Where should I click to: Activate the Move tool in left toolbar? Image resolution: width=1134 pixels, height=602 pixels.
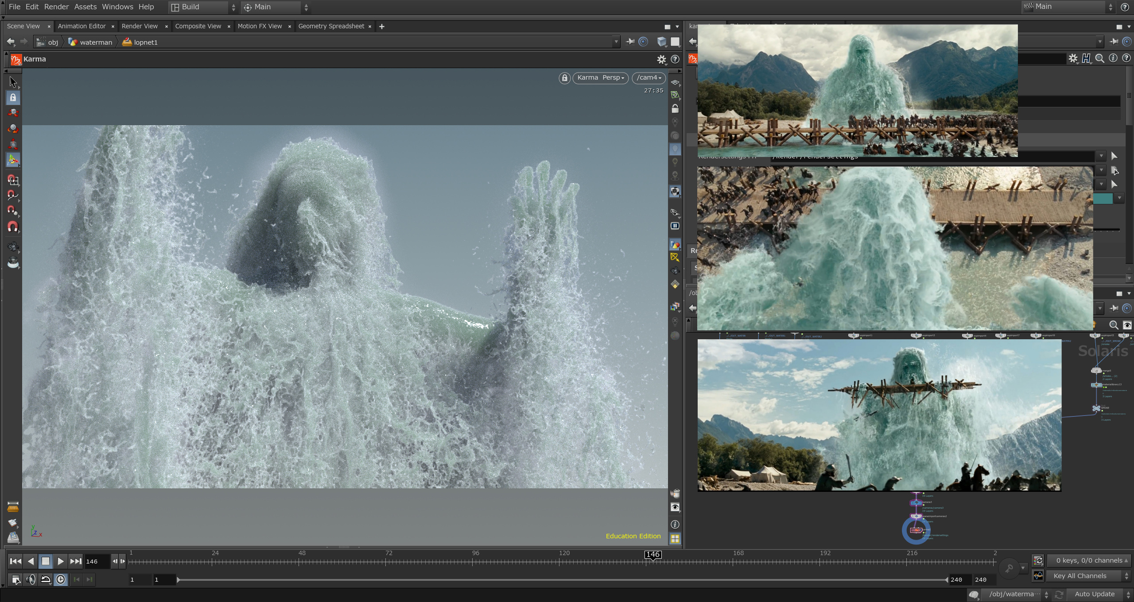(x=13, y=113)
